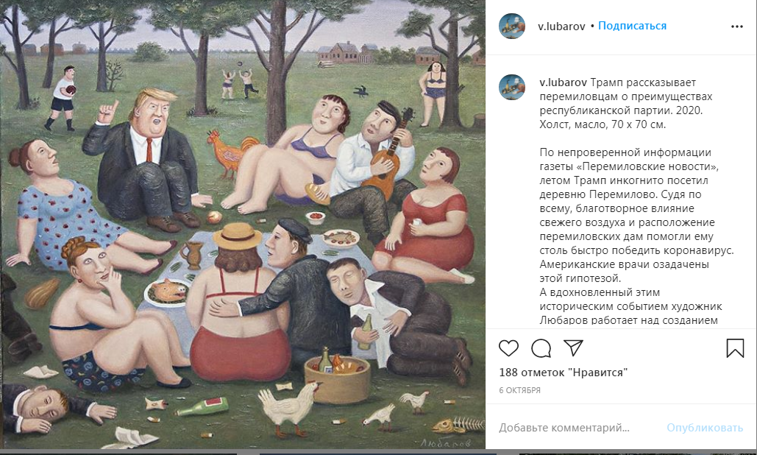757x455 pixels.
Task: Like the post with the heart icon
Action: point(508,348)
